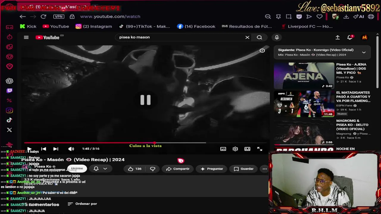Open the 'MAGNOMG & PISEA KO - DELITO' thumbnail
This screenshot has width=381, height=214.
tap(304, 132)
